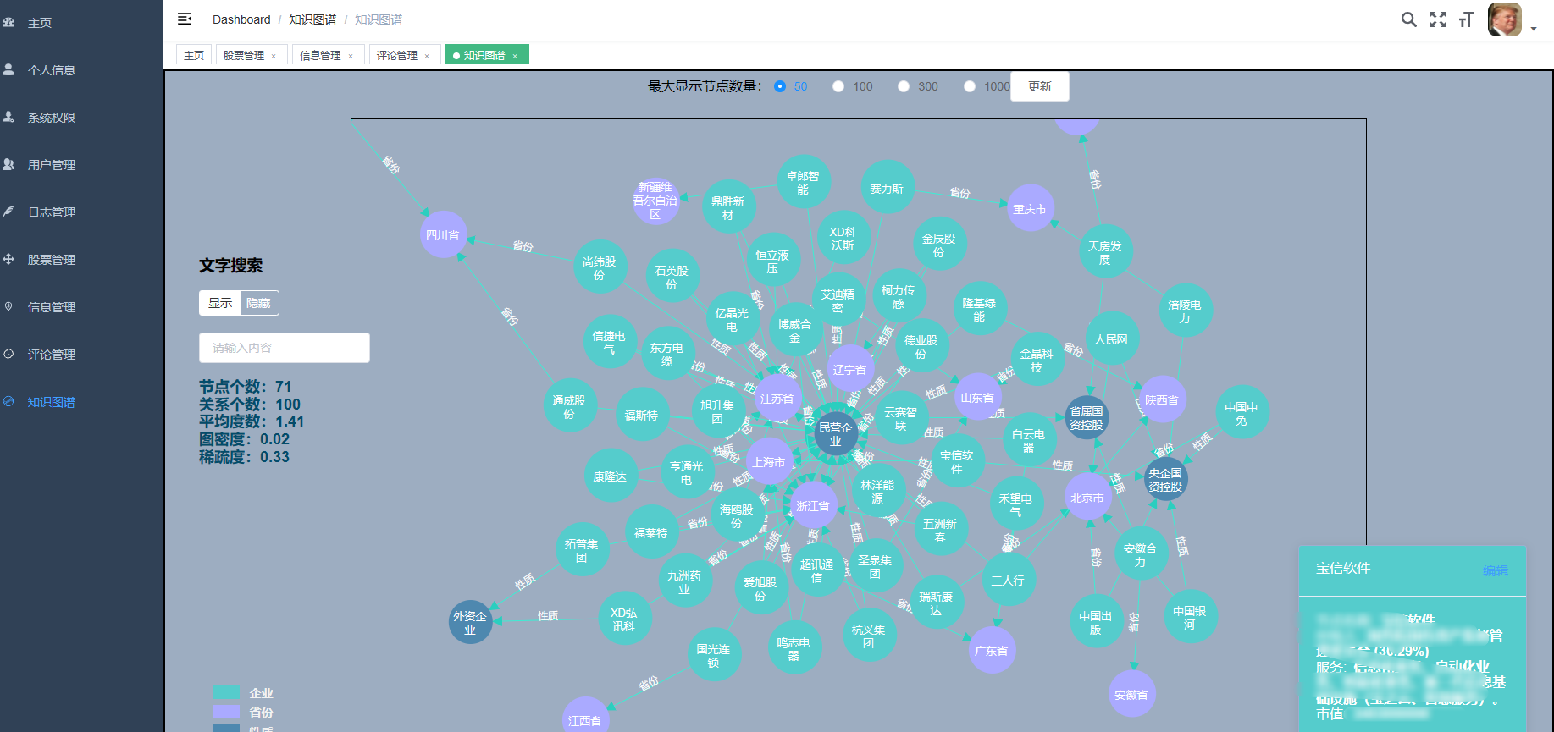Click the 日志管理 sidebar pen icon
This screenshot has height=732, width=1554.
coord(8,212)
